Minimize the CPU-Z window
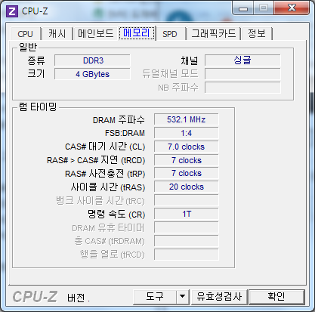This screenshot has width=315, height=312. click(243, 8)
